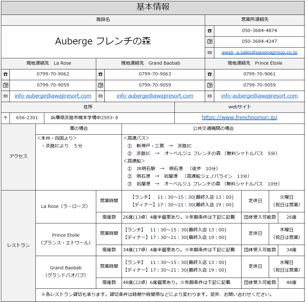Select the La Rose（ラ・ローズ）restaurant cell
The width and height of the screenshot is (308, 302).
[66, 207]
